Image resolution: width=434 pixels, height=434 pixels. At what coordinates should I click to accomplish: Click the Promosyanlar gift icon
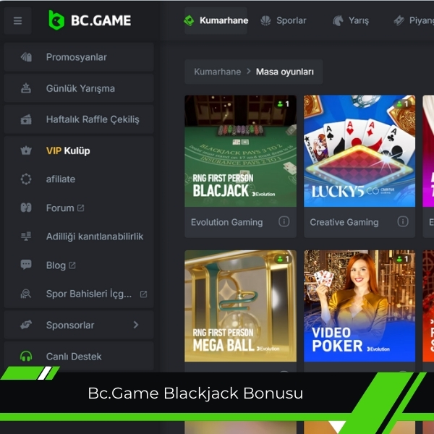point(26,57)
